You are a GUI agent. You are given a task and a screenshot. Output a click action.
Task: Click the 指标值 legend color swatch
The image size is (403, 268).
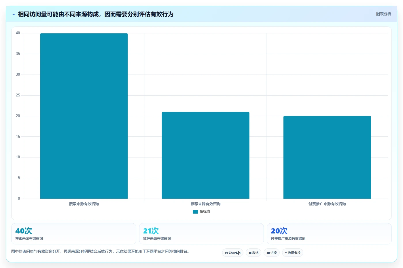(x=195, y=212)
